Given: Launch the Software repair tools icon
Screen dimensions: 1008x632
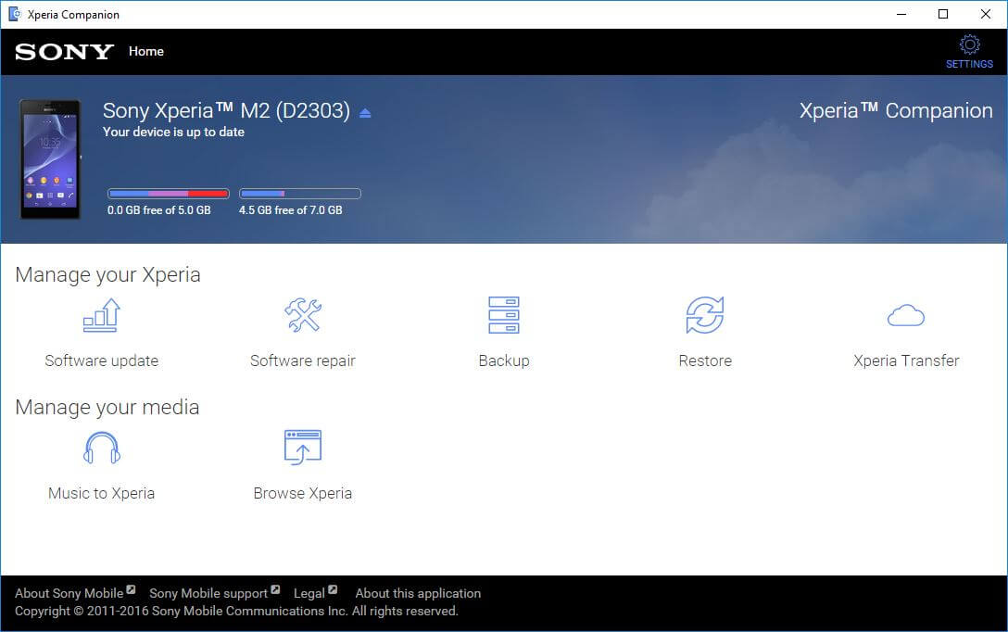Looking at the screenshot, I should [303, 315].
